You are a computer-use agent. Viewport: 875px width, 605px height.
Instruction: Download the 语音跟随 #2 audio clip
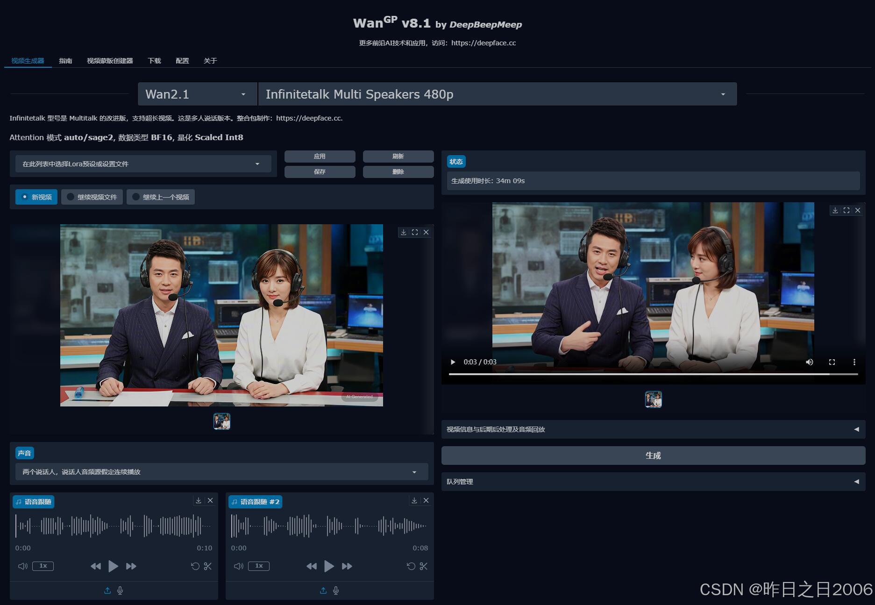pos(414,500)
